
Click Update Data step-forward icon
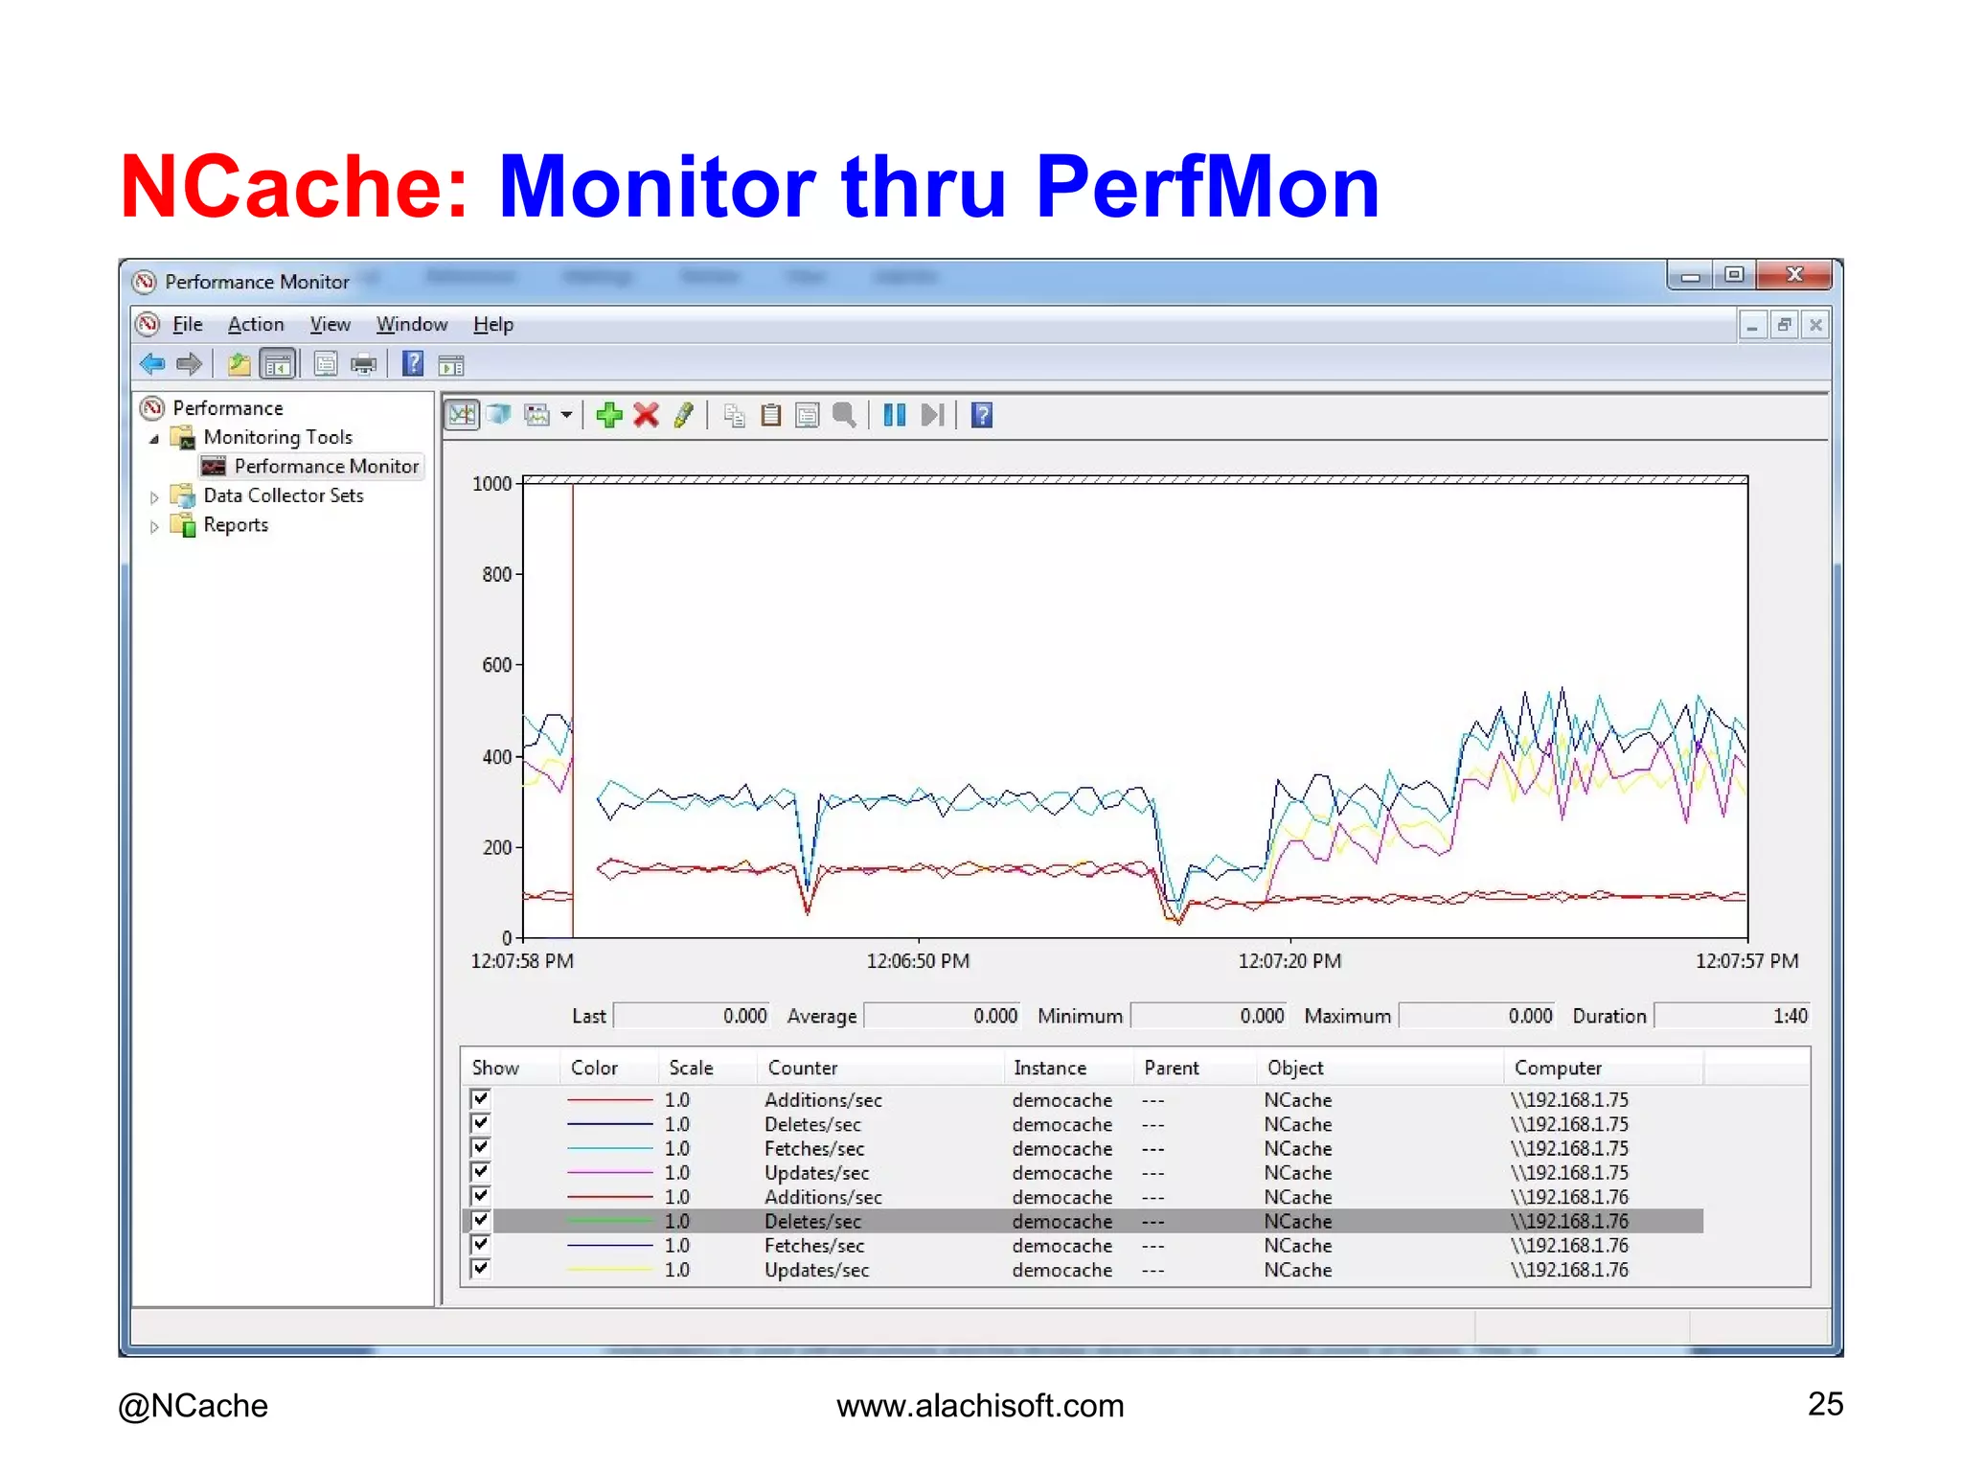(932, 415)
